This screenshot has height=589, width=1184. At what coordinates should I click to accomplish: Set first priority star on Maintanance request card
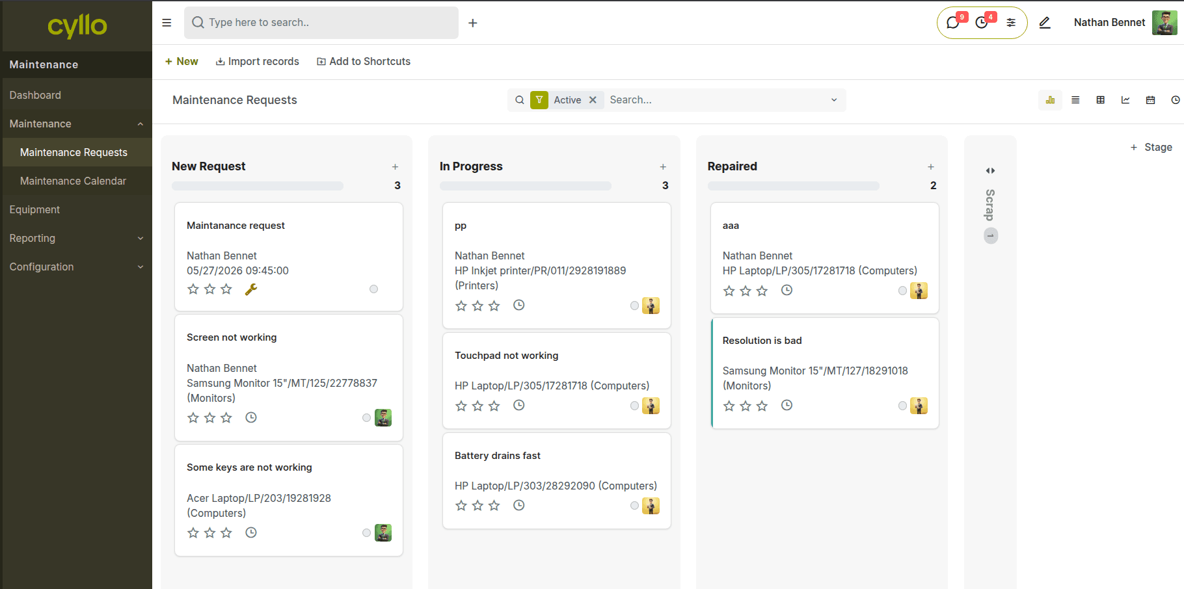tap(193, 289)
